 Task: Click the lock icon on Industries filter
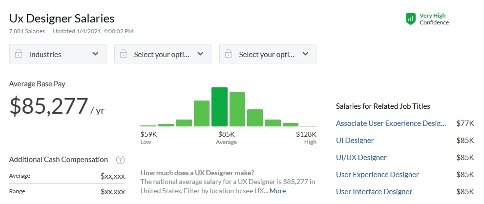click(19, 54)
